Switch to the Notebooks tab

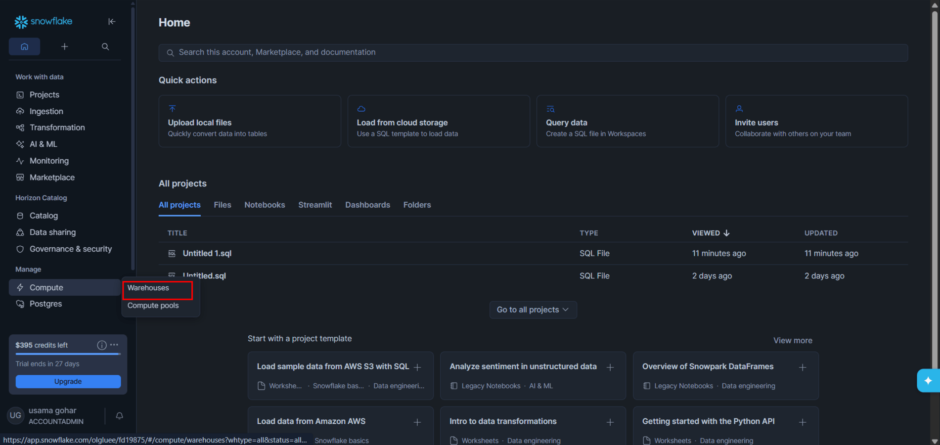[265, 205]
